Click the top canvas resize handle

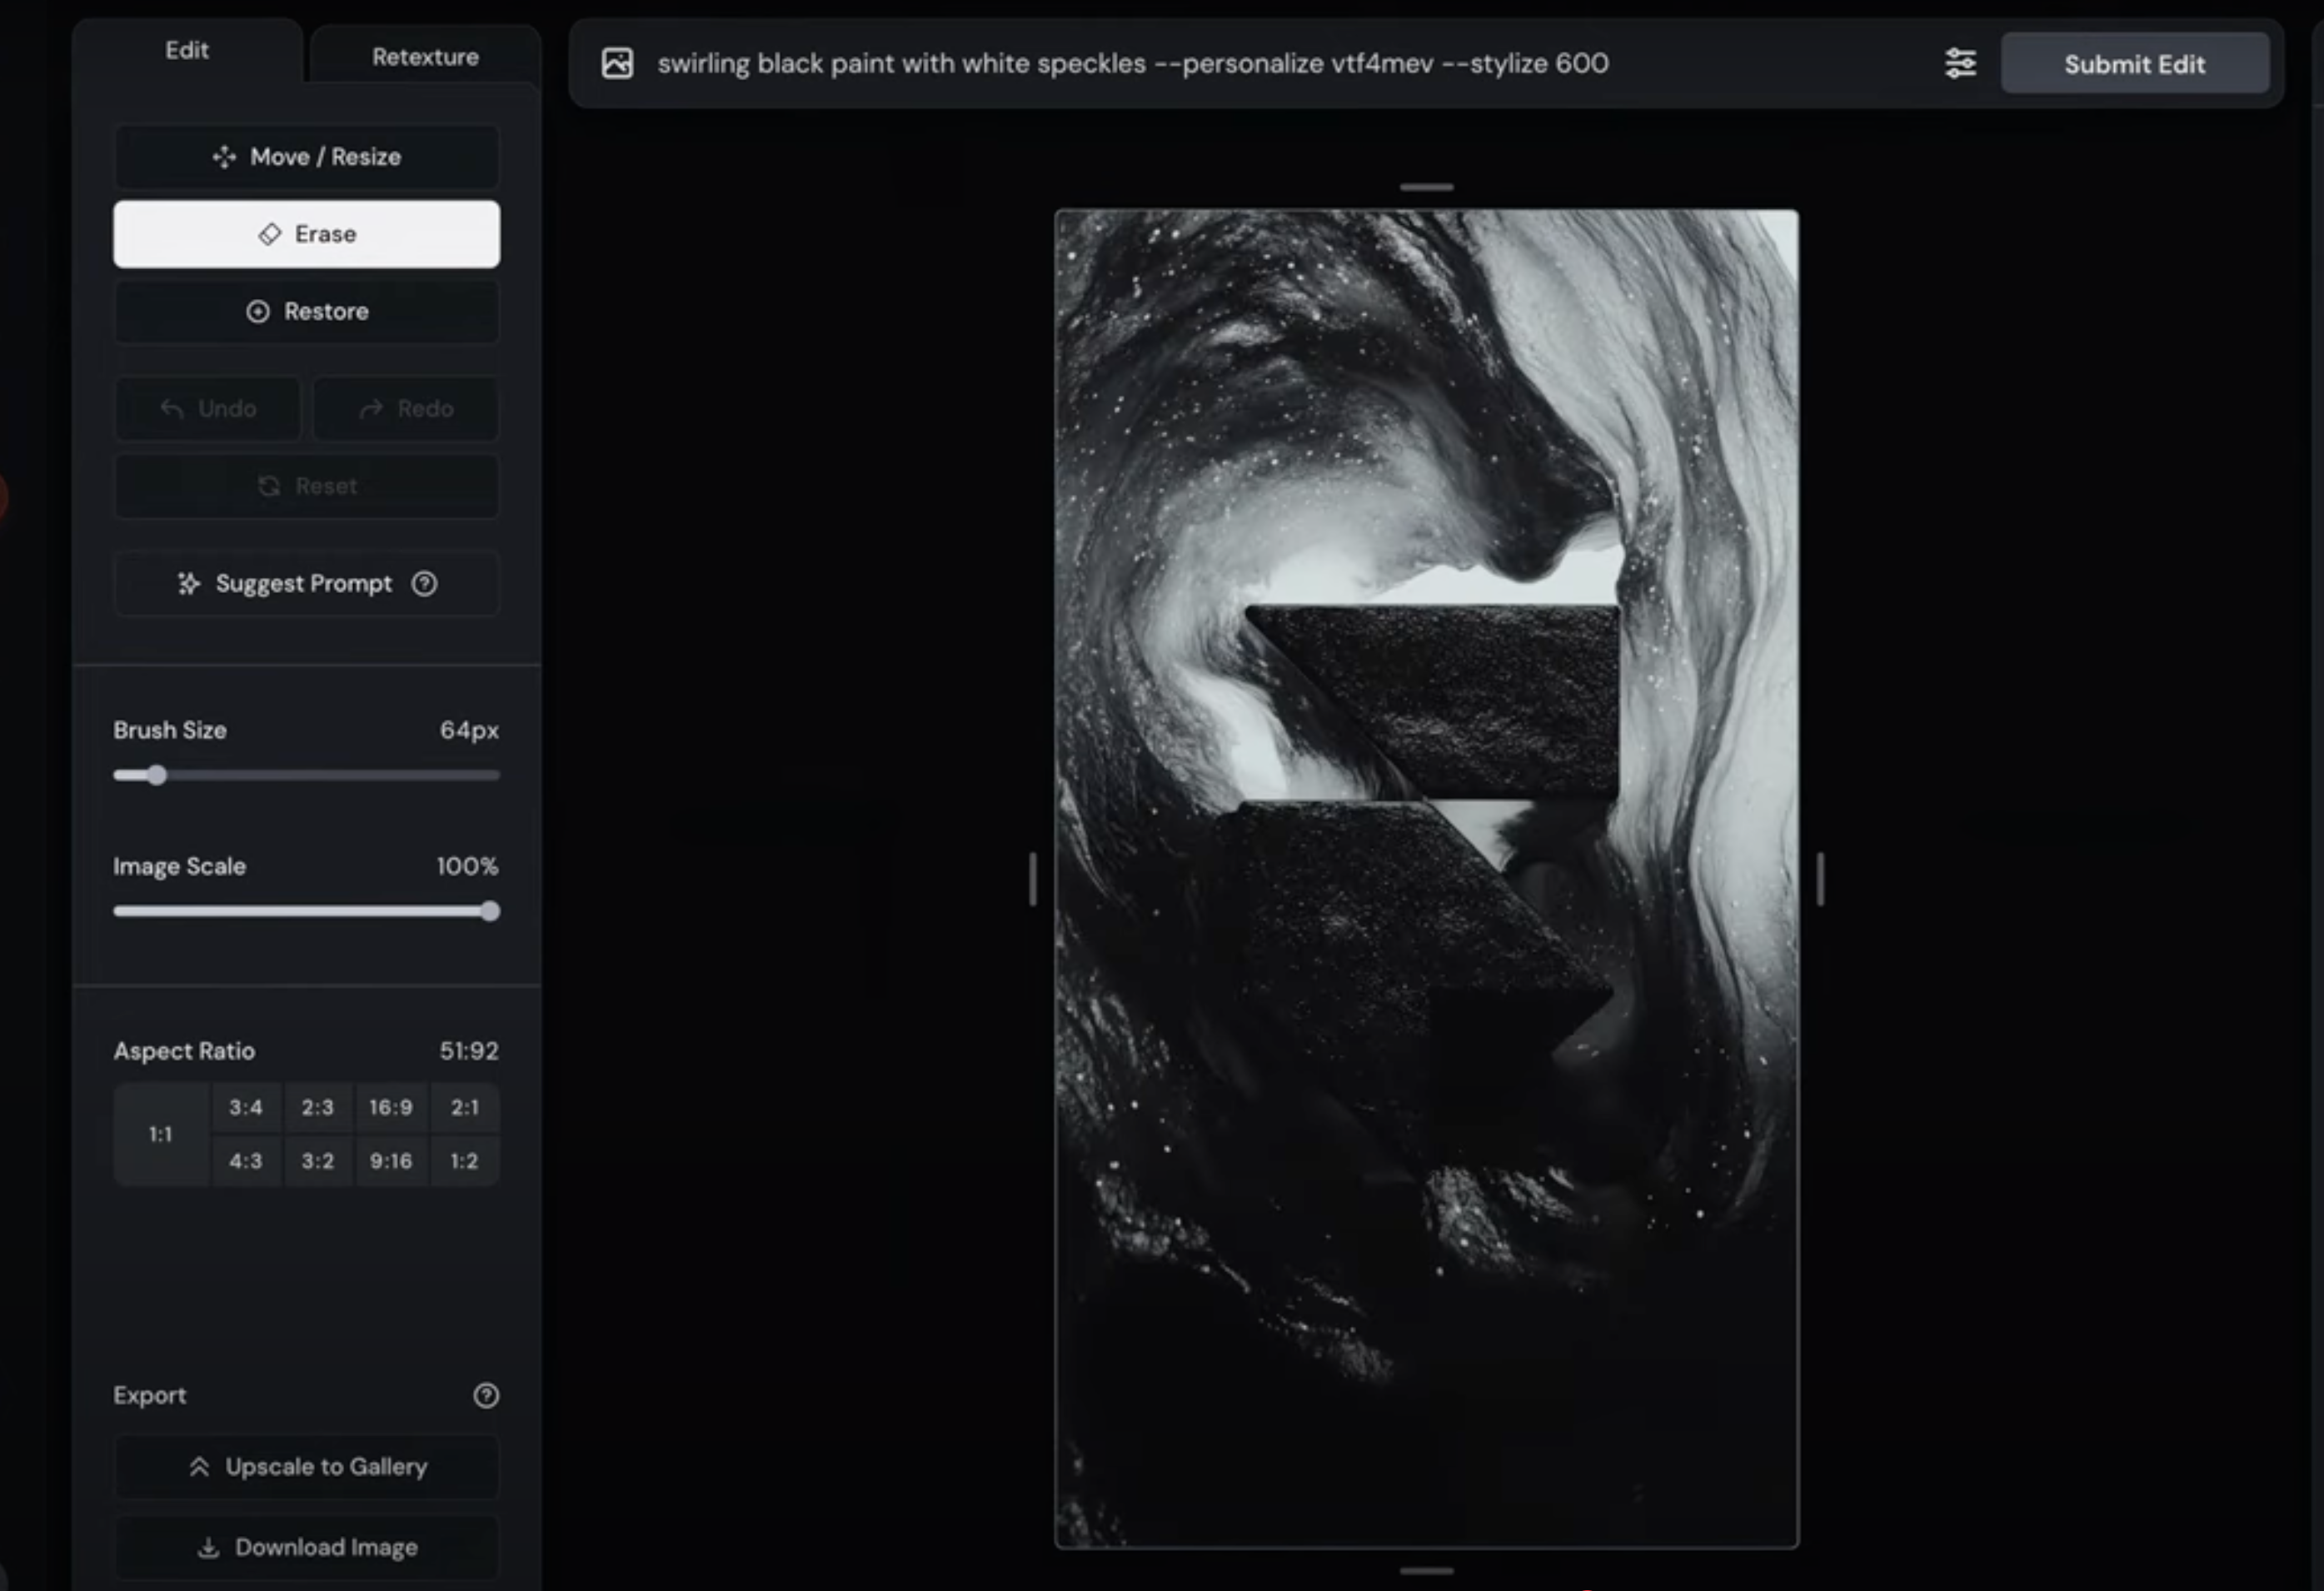click(1427, 187)
